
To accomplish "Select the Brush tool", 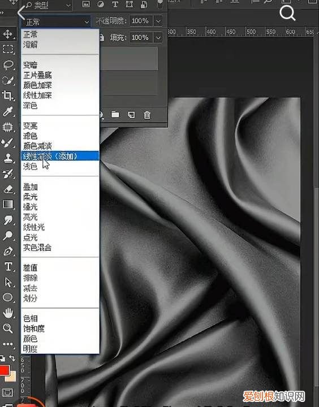I will coord(7,142).
